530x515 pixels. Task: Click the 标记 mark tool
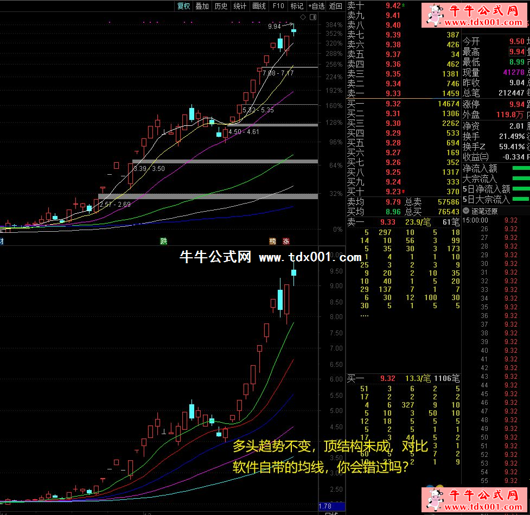[297, 6]
